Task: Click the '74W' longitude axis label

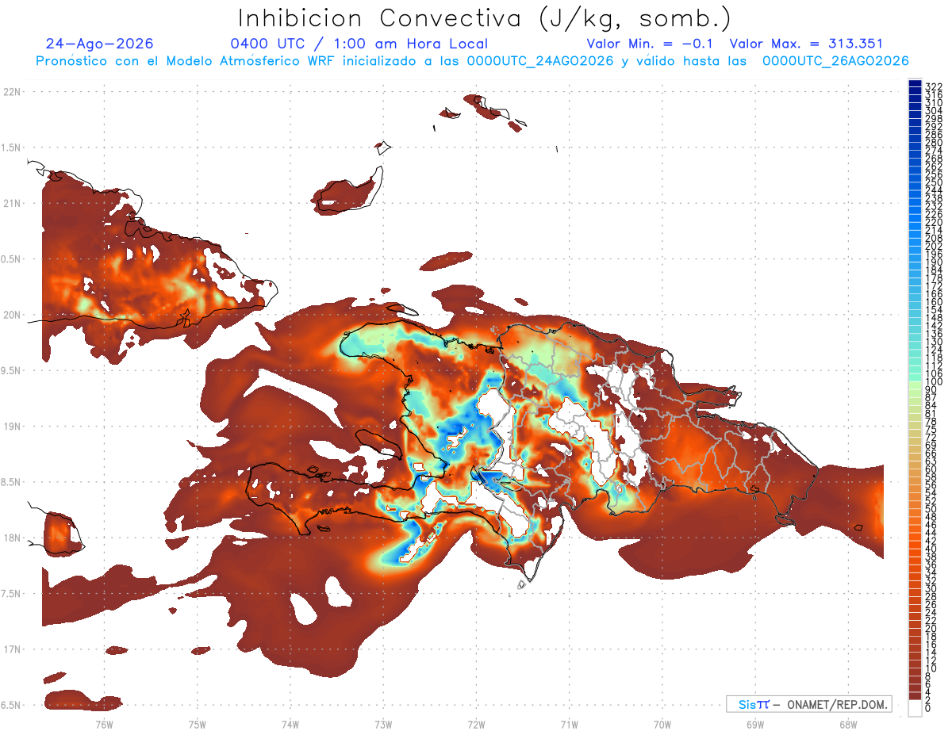Action: tap(290, 724)
